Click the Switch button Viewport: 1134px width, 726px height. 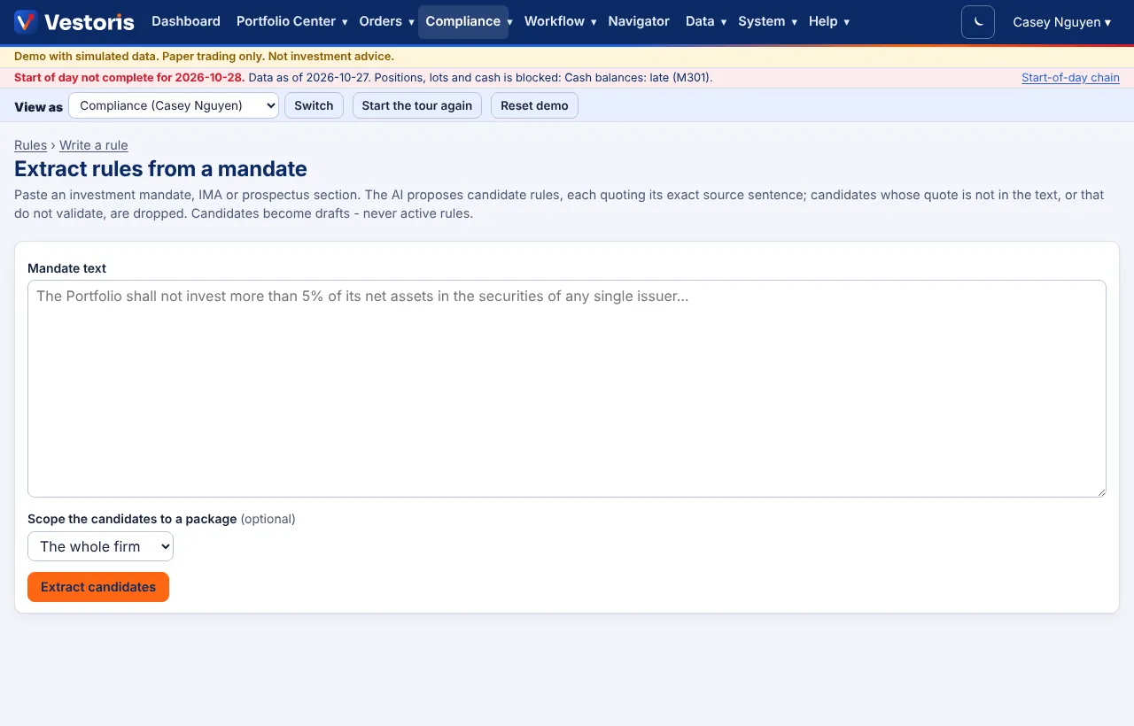coord(314,105)
